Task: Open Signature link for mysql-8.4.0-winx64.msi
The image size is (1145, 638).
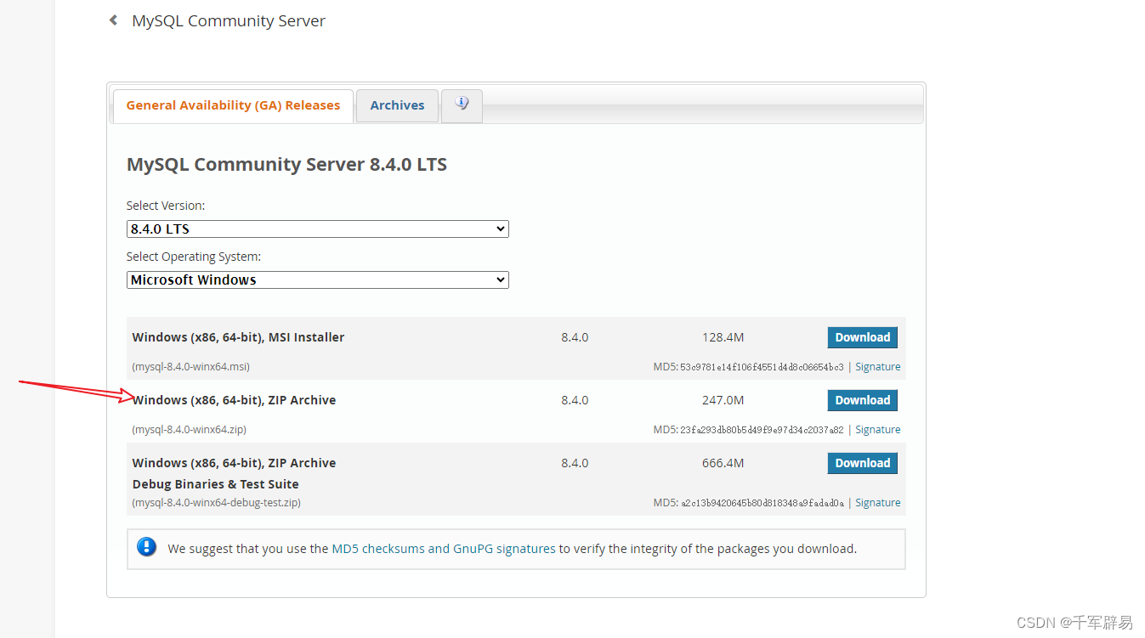Action: [x=877, y=367]
